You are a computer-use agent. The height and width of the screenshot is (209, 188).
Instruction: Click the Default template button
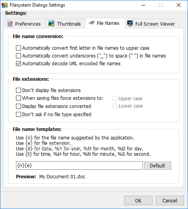point(158,165)
